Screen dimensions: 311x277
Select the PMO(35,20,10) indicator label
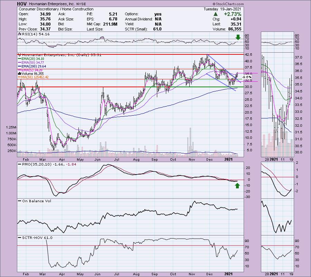47,164
